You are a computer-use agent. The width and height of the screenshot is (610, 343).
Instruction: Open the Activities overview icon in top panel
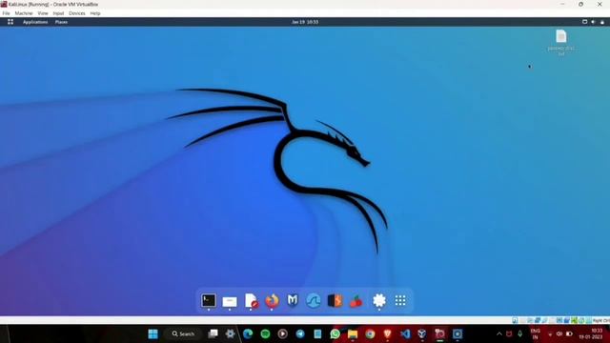pos(10,22)
